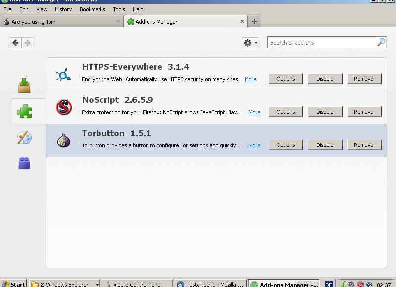Switch to 'Posteingang - Mozilla' taskbar window
This screenshot has width=396, height=287.
[x=211, y=284]
